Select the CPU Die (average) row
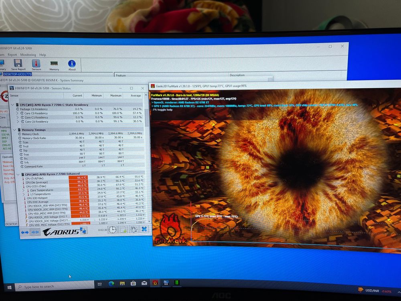Image resolution: width=401 pixels, height=301 pixels. (84, 182)
